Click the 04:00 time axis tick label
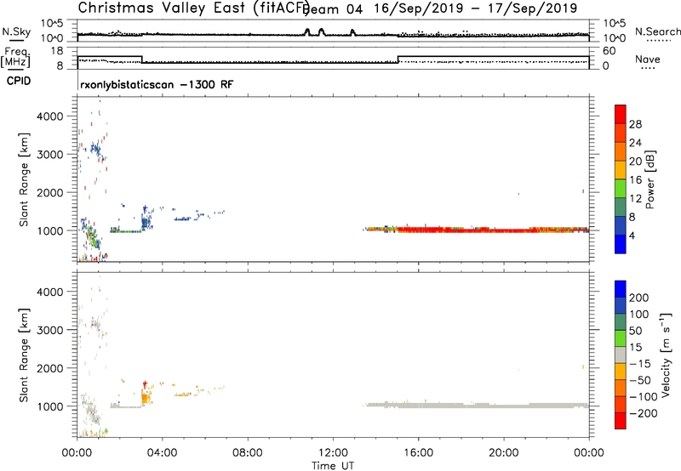Image resolution: width=681 pixels, height=471 pixels. (162, 453)
